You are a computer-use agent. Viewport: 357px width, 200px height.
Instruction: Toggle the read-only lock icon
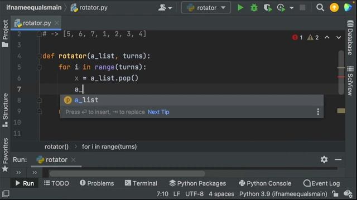(335, 194)
